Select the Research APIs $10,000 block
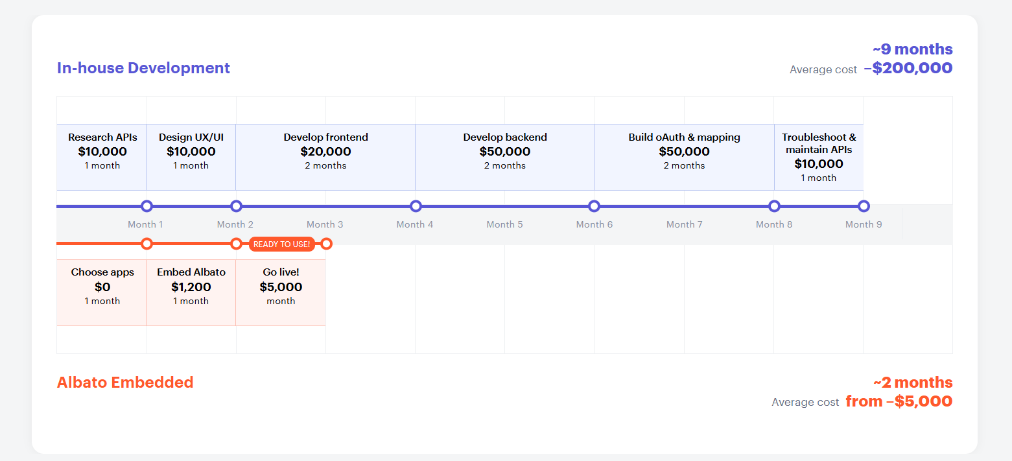The image size is (1012, 461). click(x=102, y=157)
